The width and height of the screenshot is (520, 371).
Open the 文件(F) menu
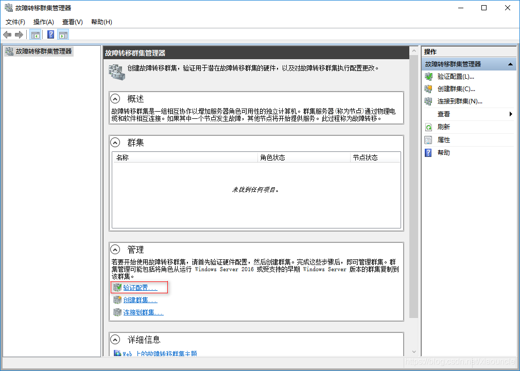tap(15, 22)
